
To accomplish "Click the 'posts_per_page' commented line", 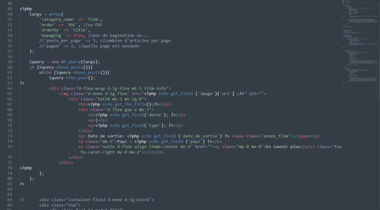I will point(105,41).
